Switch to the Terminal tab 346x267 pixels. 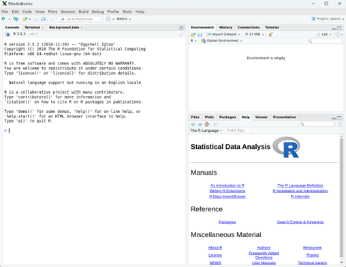tap(32, 27)
